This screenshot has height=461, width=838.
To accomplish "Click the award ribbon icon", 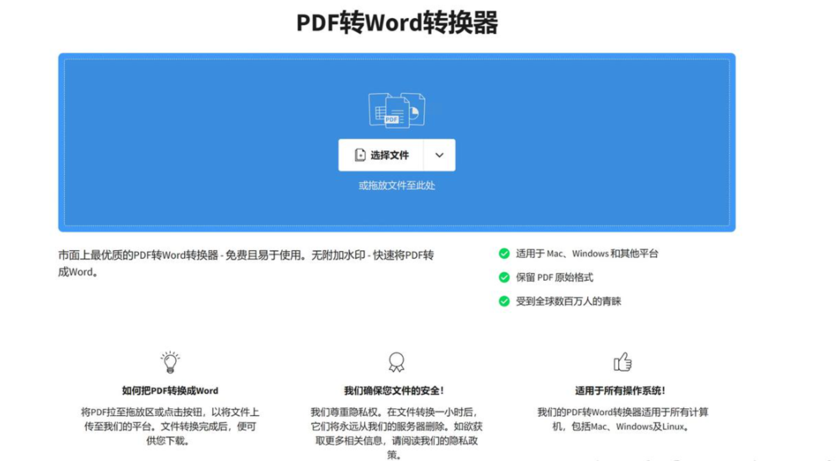I will [396, 362].
